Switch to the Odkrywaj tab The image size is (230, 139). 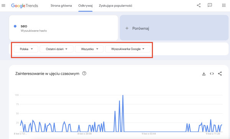coord(85,6)
